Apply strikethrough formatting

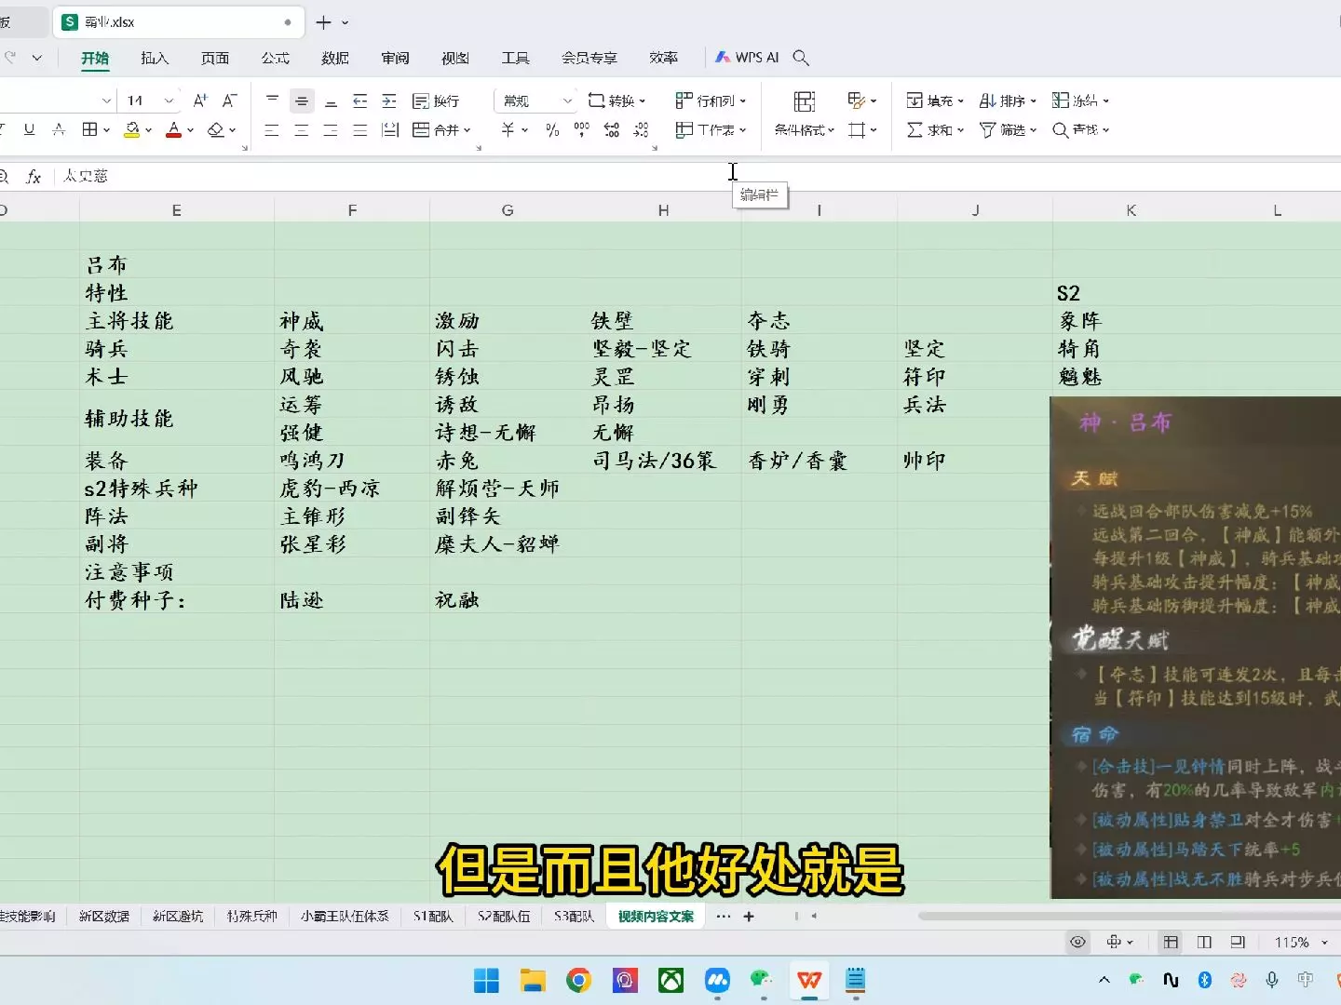(59, 130)
